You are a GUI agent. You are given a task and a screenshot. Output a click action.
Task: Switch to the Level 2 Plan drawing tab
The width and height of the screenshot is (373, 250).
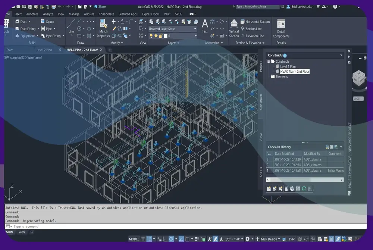pyautogui.click(x=44, y=50)
